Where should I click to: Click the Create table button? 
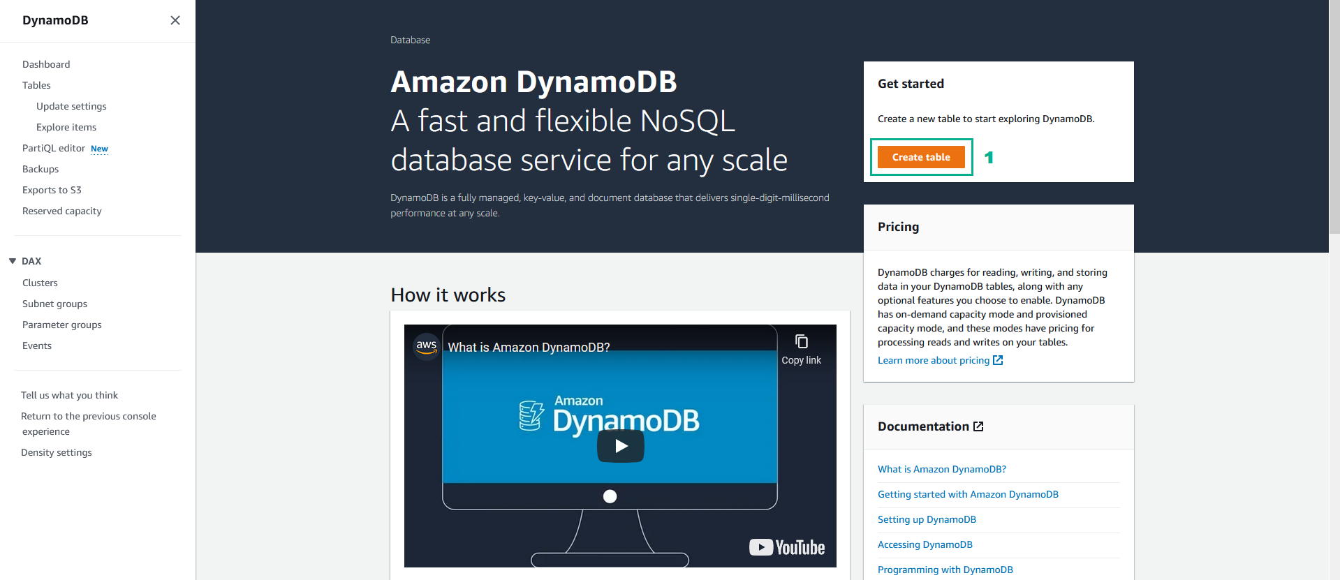tap(921, 157)
